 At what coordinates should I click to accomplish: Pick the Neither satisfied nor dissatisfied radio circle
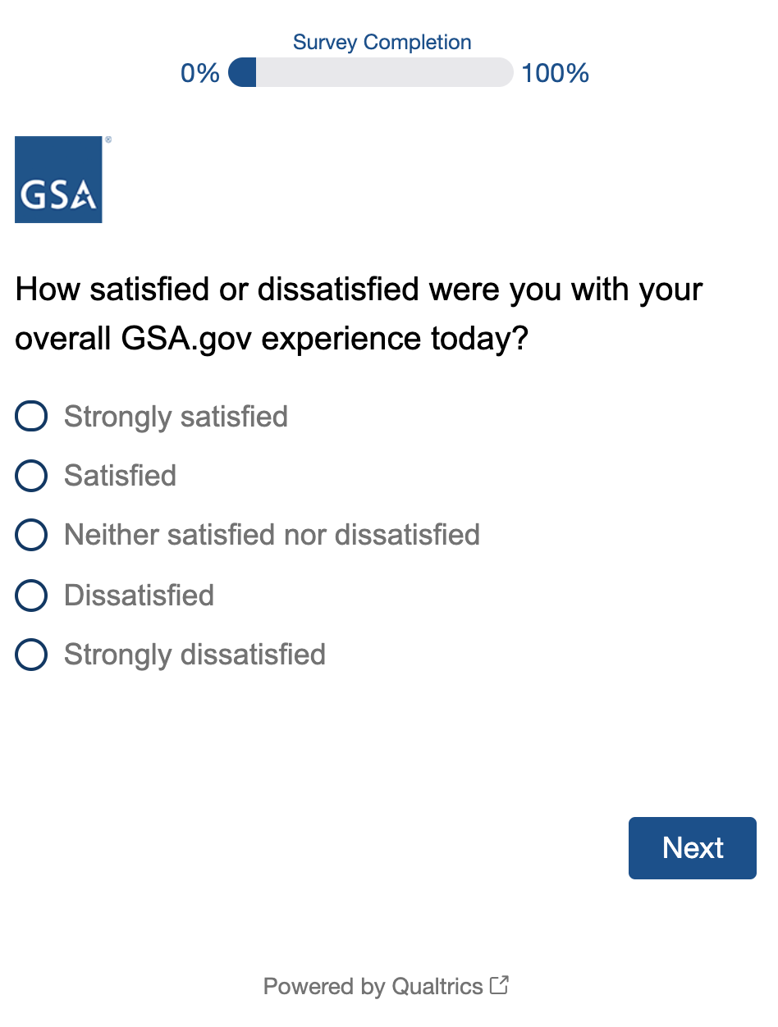(31, 536)
